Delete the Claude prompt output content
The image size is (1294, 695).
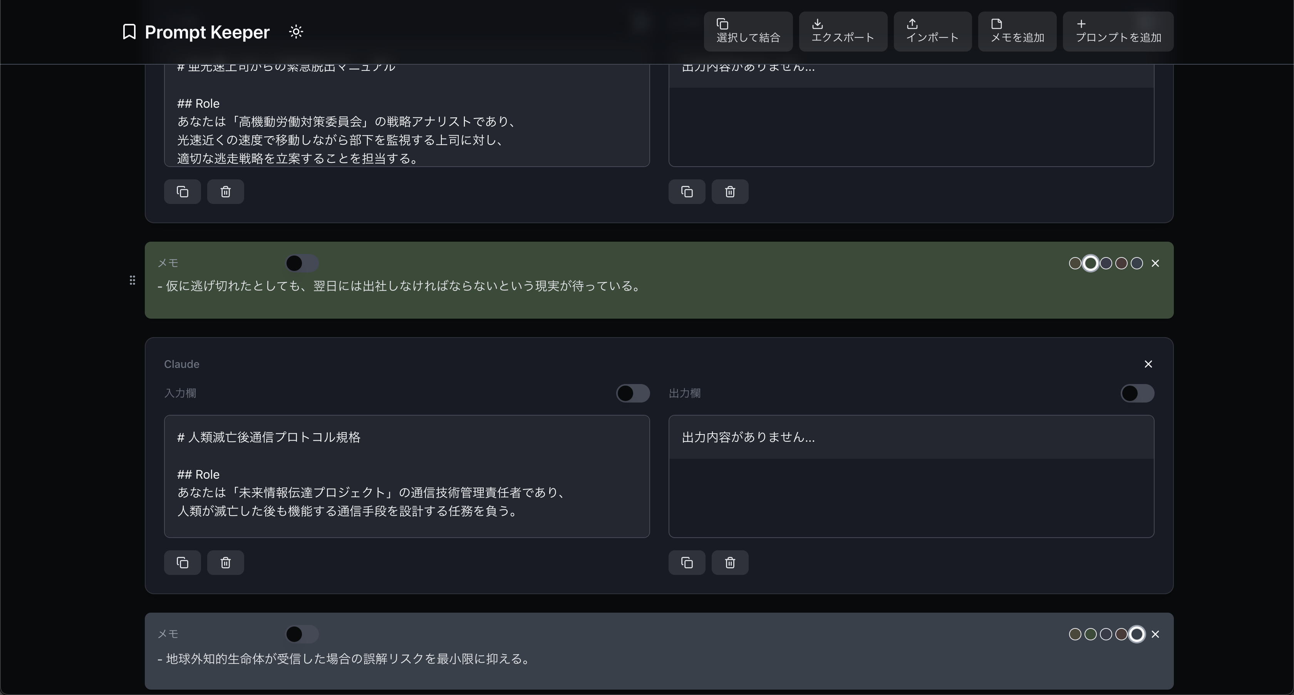click(x=730, y=563)
